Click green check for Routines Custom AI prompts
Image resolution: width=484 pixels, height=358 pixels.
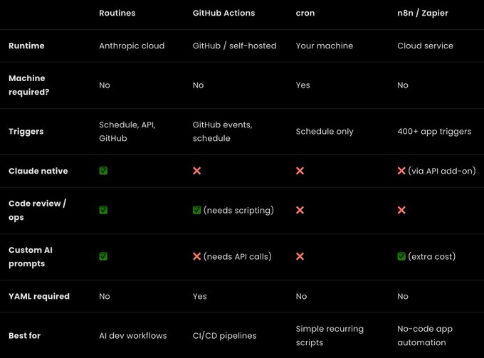pos(103,256)
